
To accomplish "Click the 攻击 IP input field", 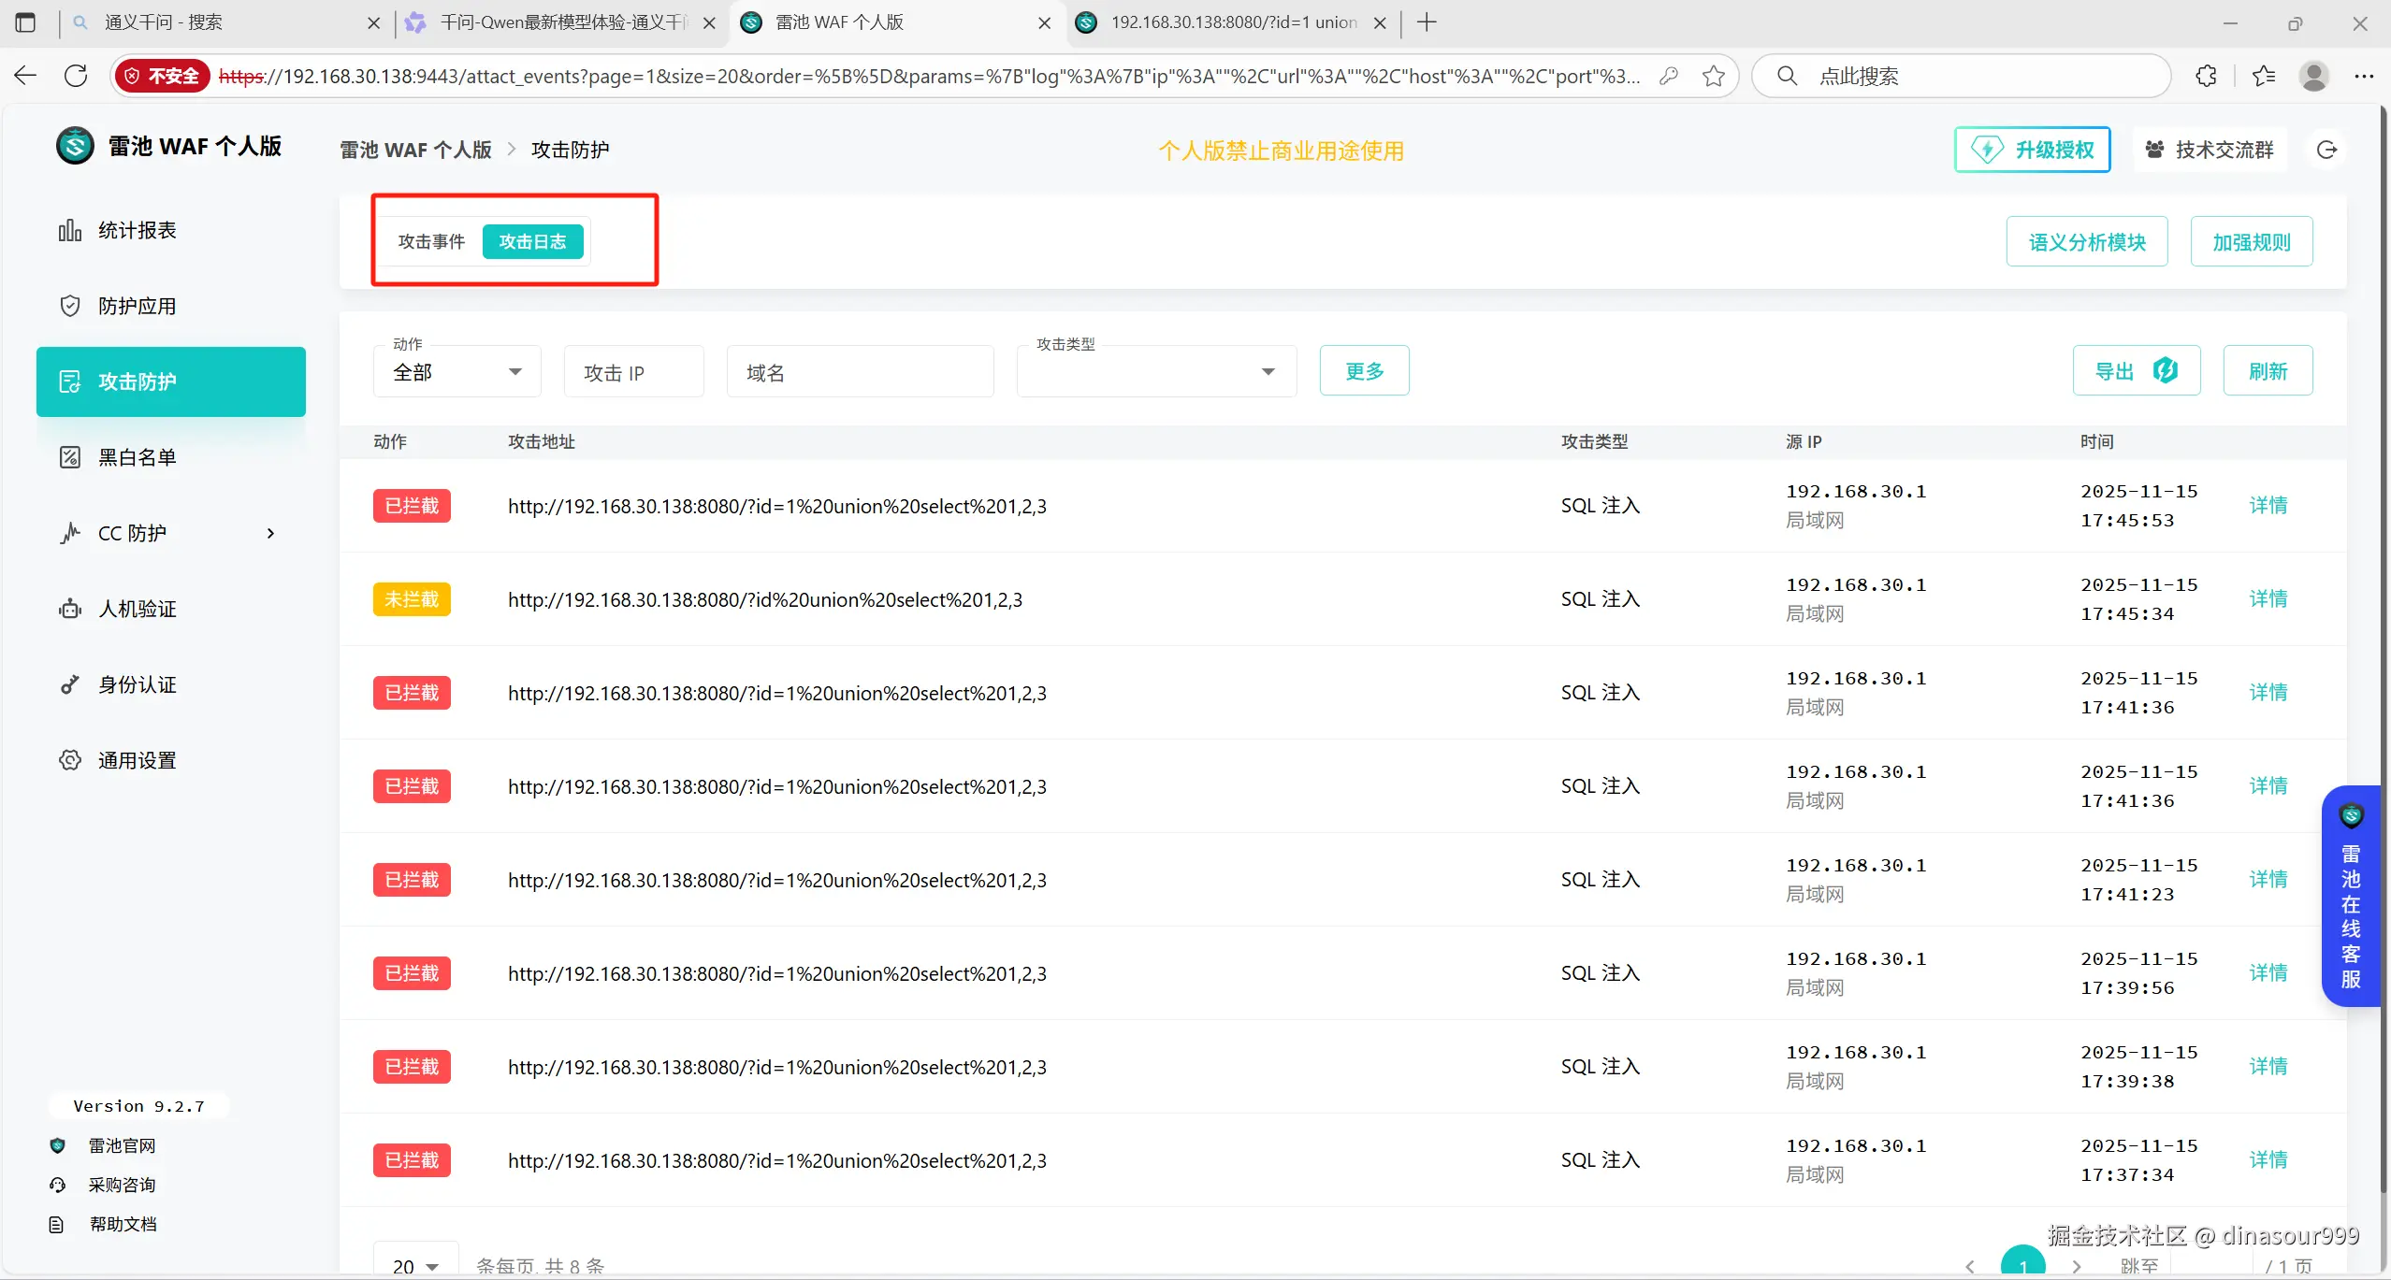I will (633, 372).
